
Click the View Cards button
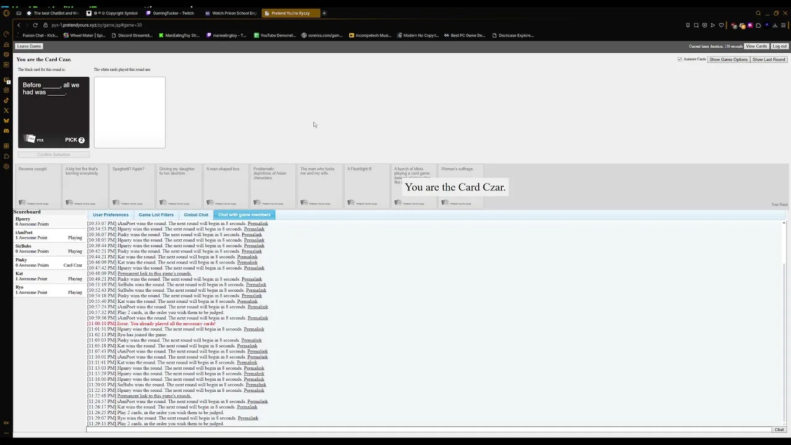756,46
